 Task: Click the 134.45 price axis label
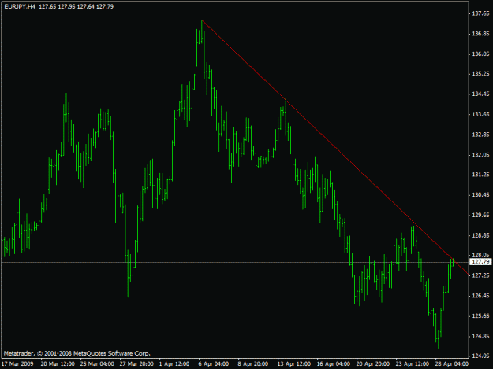point(480,94)
